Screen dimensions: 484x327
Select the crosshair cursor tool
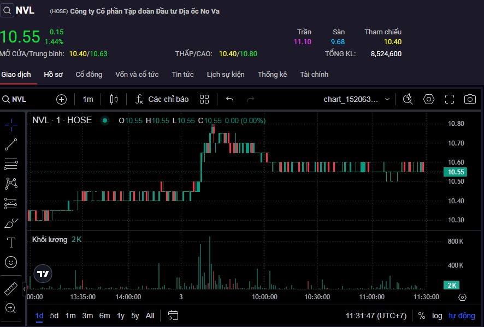click(x=11, y=125)
